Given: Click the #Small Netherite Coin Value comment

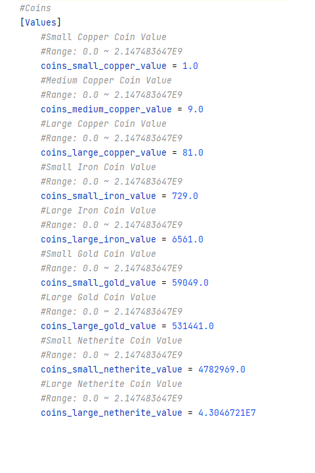Looking at the screenshot, I should click(112, 341).
